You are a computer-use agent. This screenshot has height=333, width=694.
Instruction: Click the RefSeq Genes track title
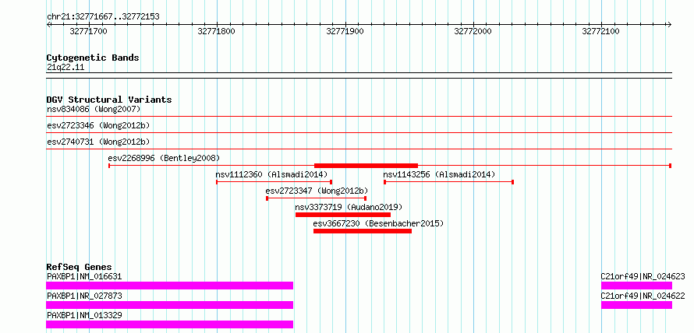(80, 267)
